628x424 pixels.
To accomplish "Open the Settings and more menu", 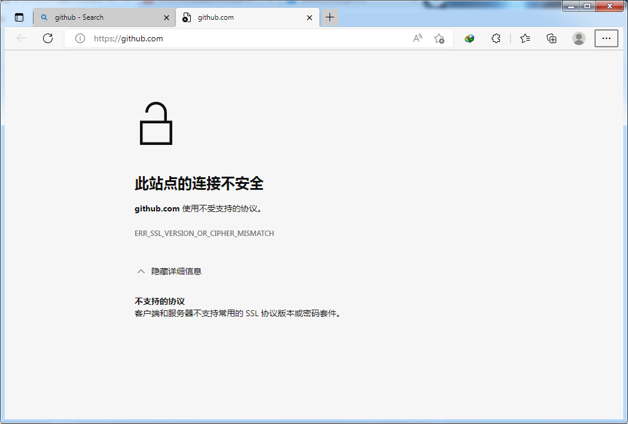I will [x=606, y=38].
